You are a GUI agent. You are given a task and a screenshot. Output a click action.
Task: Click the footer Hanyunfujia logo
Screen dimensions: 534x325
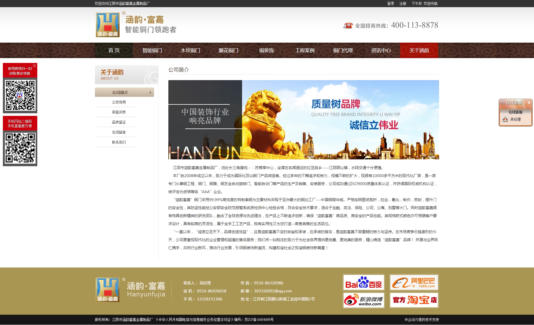[130, 290]
